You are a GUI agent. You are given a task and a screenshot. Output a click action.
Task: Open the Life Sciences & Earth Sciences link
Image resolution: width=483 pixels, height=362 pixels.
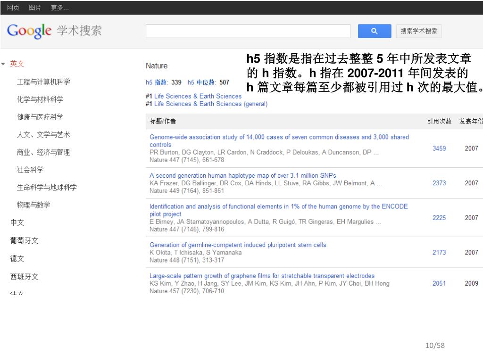198,96
